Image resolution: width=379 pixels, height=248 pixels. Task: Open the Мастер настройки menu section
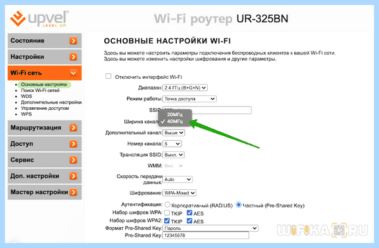[x=44, y=192]
